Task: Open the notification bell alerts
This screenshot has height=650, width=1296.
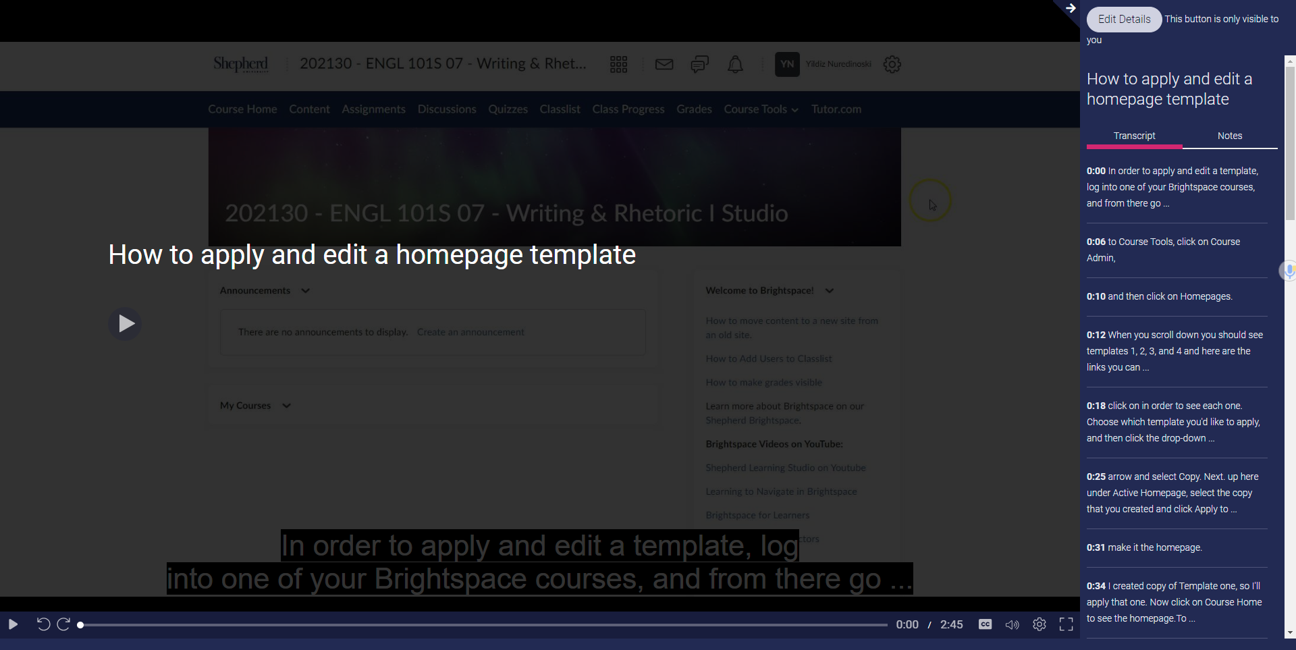Action: 735,64
